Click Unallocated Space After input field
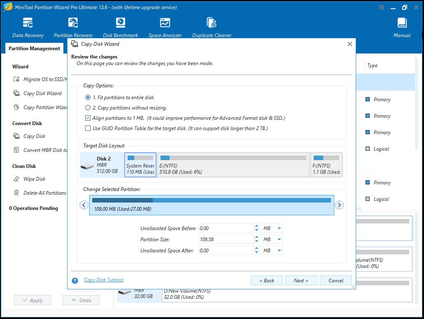The height and width of the screenshot is (319, 424). pos(226,250)
